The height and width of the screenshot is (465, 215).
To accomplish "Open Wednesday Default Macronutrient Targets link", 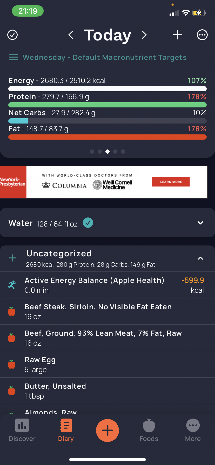I will click(x=105, y=57).
